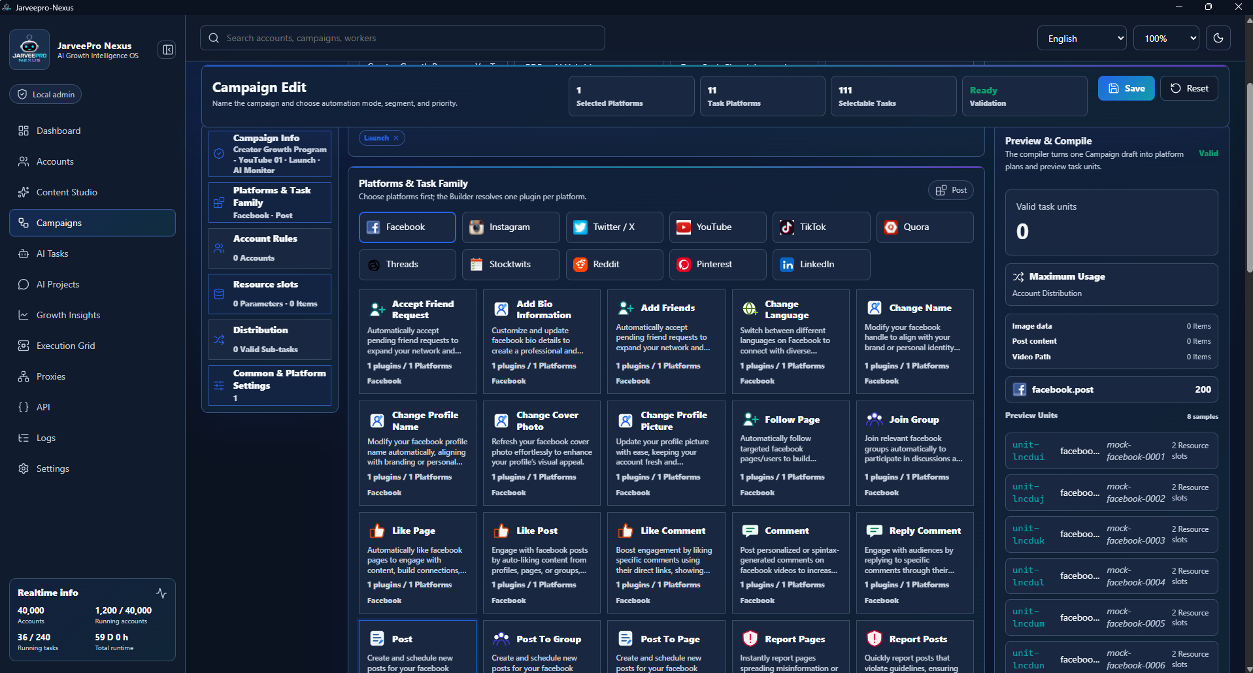Choose the Like Post thumbs-up icon
The width and height of the screenshot is (1253, 673).
coord(501,531)
